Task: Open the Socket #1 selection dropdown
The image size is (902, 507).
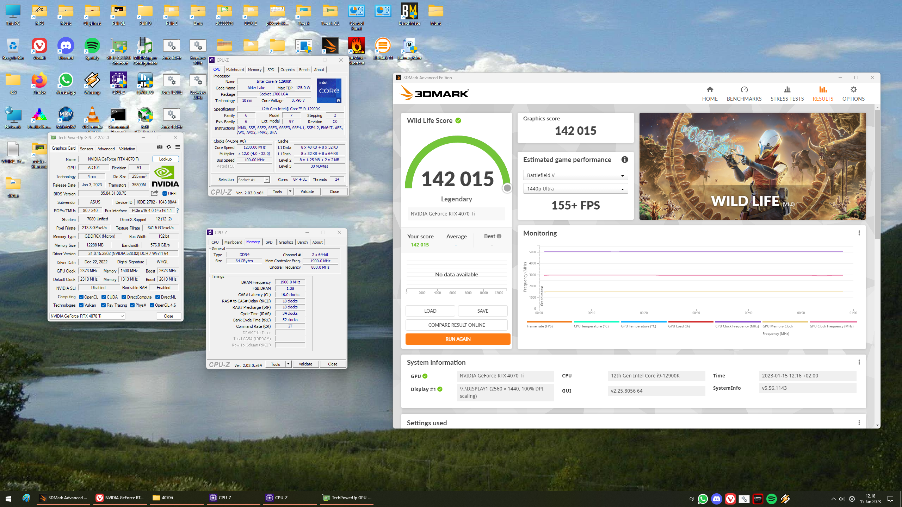Action: tap(253, 180)
